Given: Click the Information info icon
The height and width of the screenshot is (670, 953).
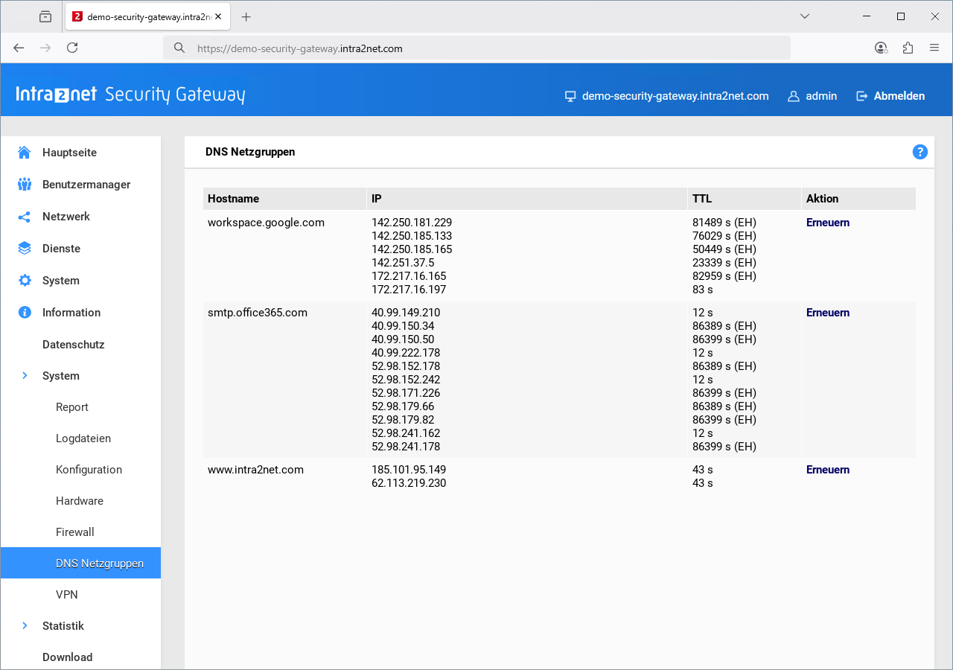Looking at the screenshot, I should point(24,312).
